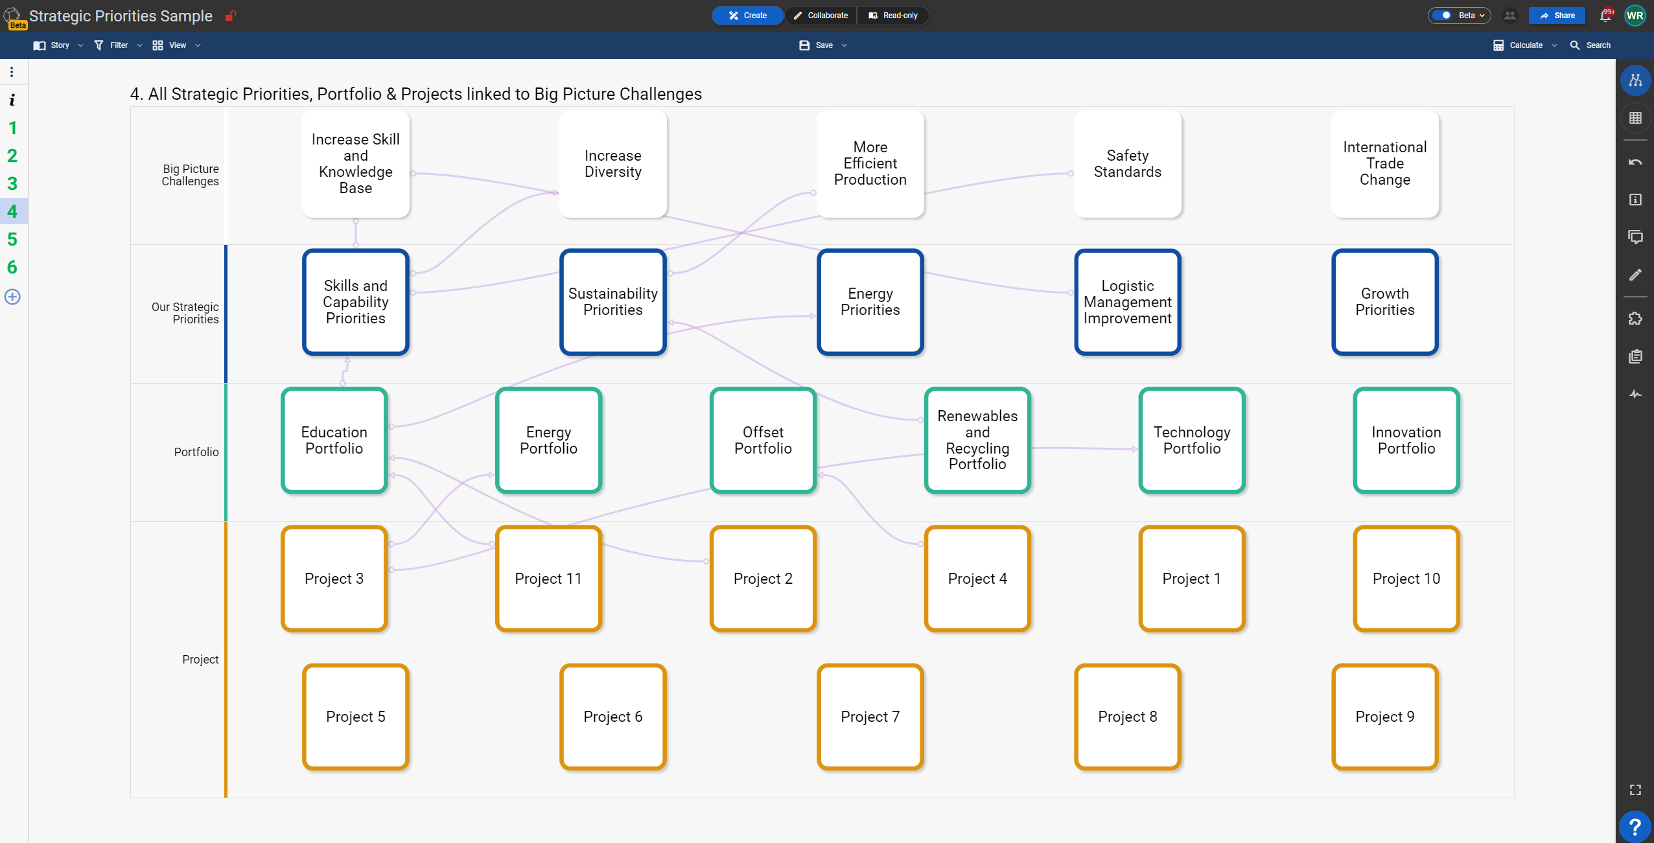The height and width of the screenshot is (843, 1654).
Task: Click the Share button
Action: tap(1557, 16)
